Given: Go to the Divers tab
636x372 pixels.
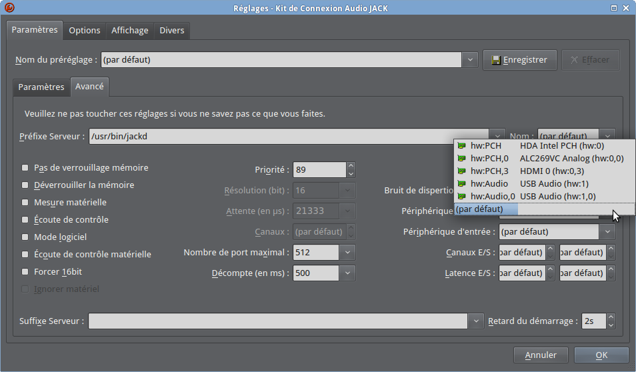Looking at the screenshot, I should [x=172, y=31].
